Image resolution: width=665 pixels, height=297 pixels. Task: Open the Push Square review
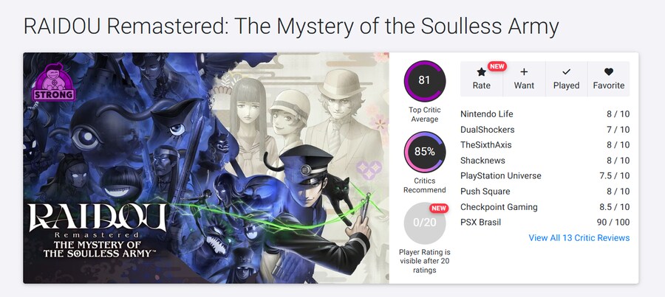click(x=545, y=191)
